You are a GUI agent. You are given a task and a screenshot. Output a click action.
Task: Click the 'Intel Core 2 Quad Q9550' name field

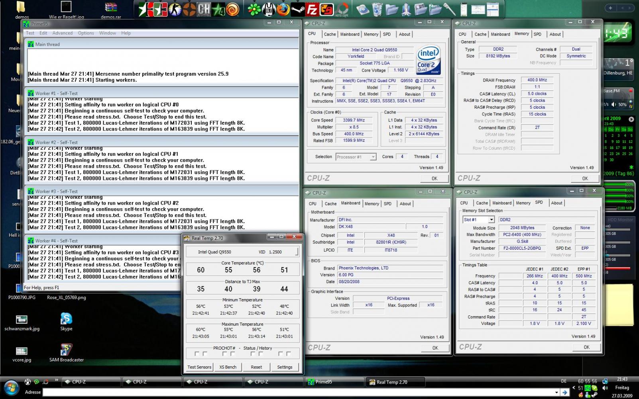tap(374, 50)
